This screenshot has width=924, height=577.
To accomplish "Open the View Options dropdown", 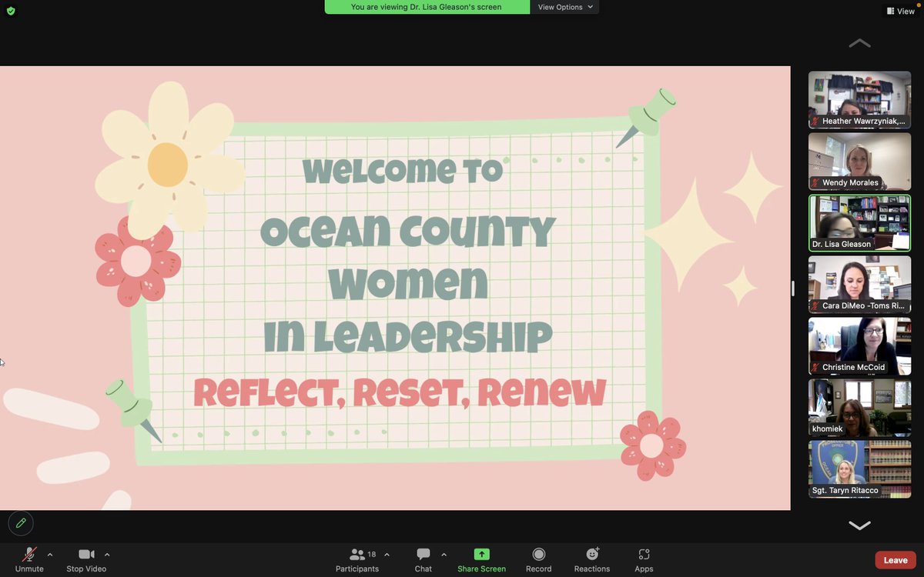I will point(565,7).
